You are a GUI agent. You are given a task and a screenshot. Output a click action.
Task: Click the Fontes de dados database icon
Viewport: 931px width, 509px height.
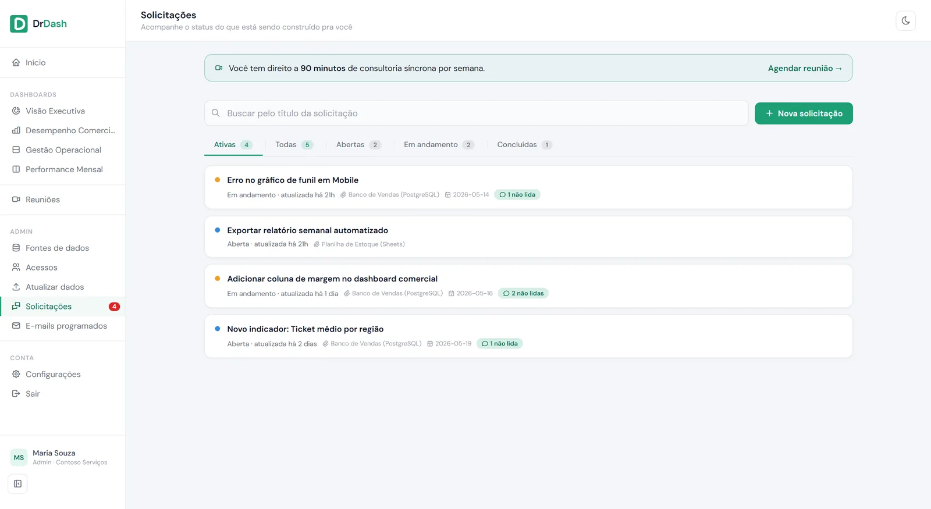16,248
